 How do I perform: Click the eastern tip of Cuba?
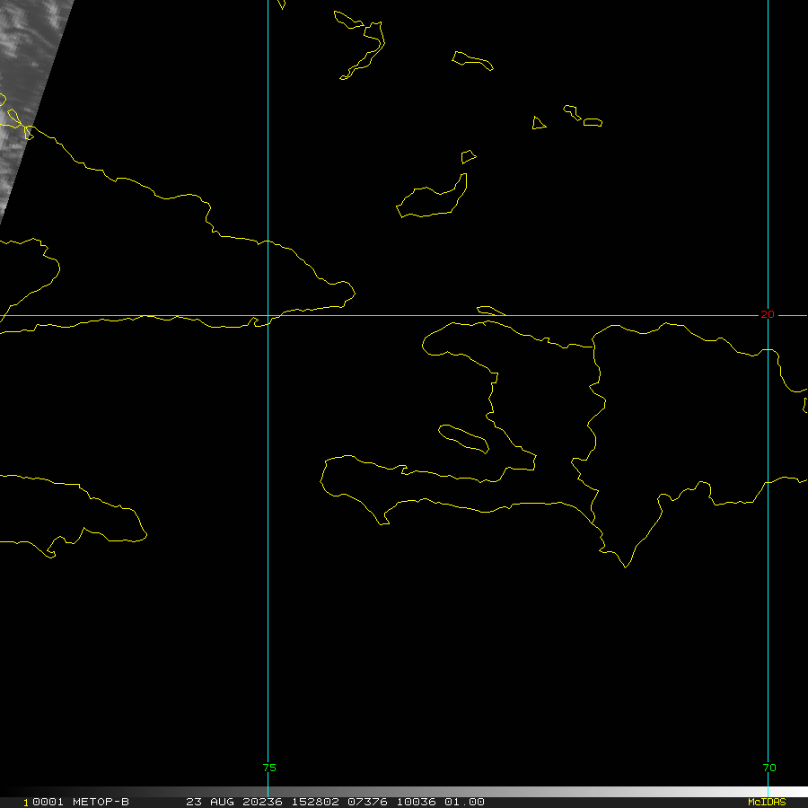pyautogui.click(x=352, y=290)
